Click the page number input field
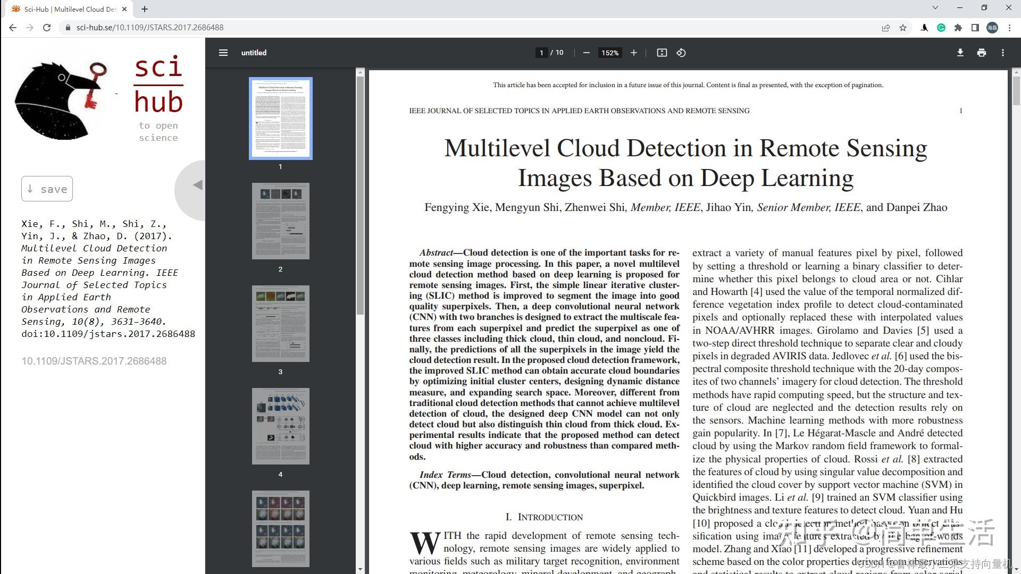Viewport: 1021px width, 574px height. tap(541, 53)
